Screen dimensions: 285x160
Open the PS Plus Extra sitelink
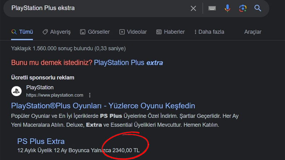(41, 141)
